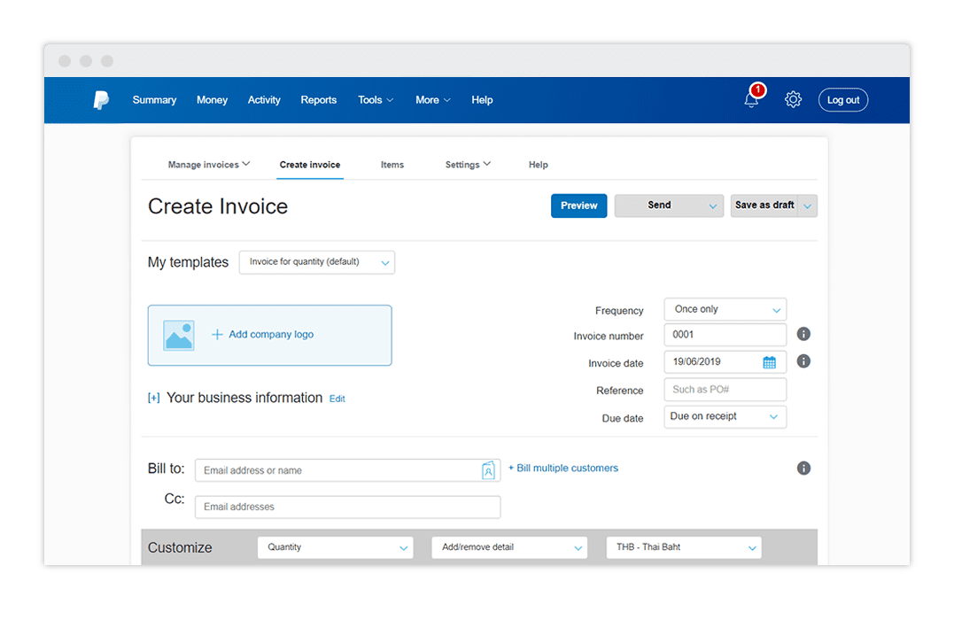
Task: Open the settings gear icon
Action: coord(793,100)
